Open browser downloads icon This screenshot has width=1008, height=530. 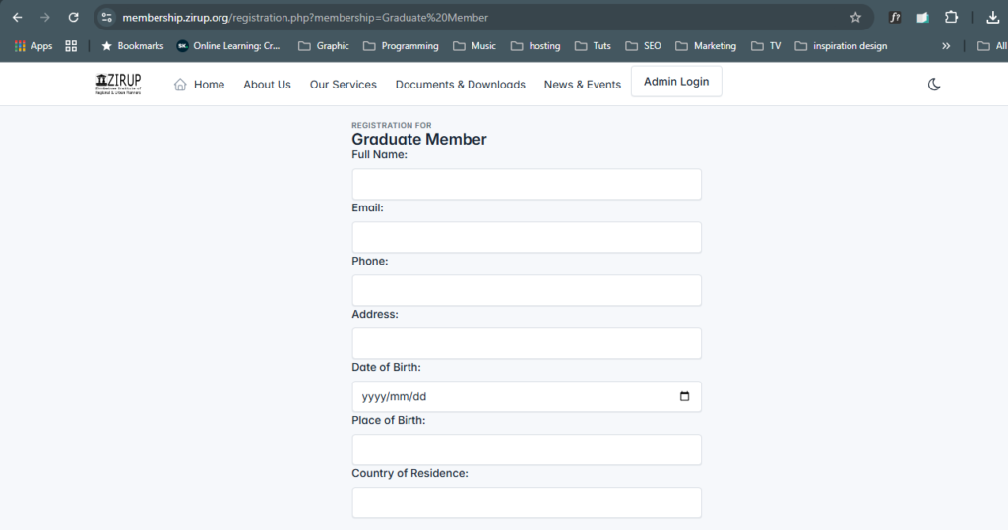click(992, 18)
